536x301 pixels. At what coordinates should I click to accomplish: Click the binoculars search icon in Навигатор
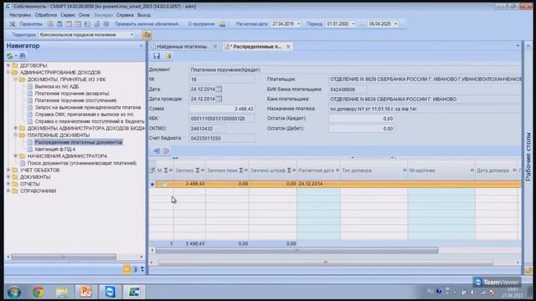click(23, 56)
